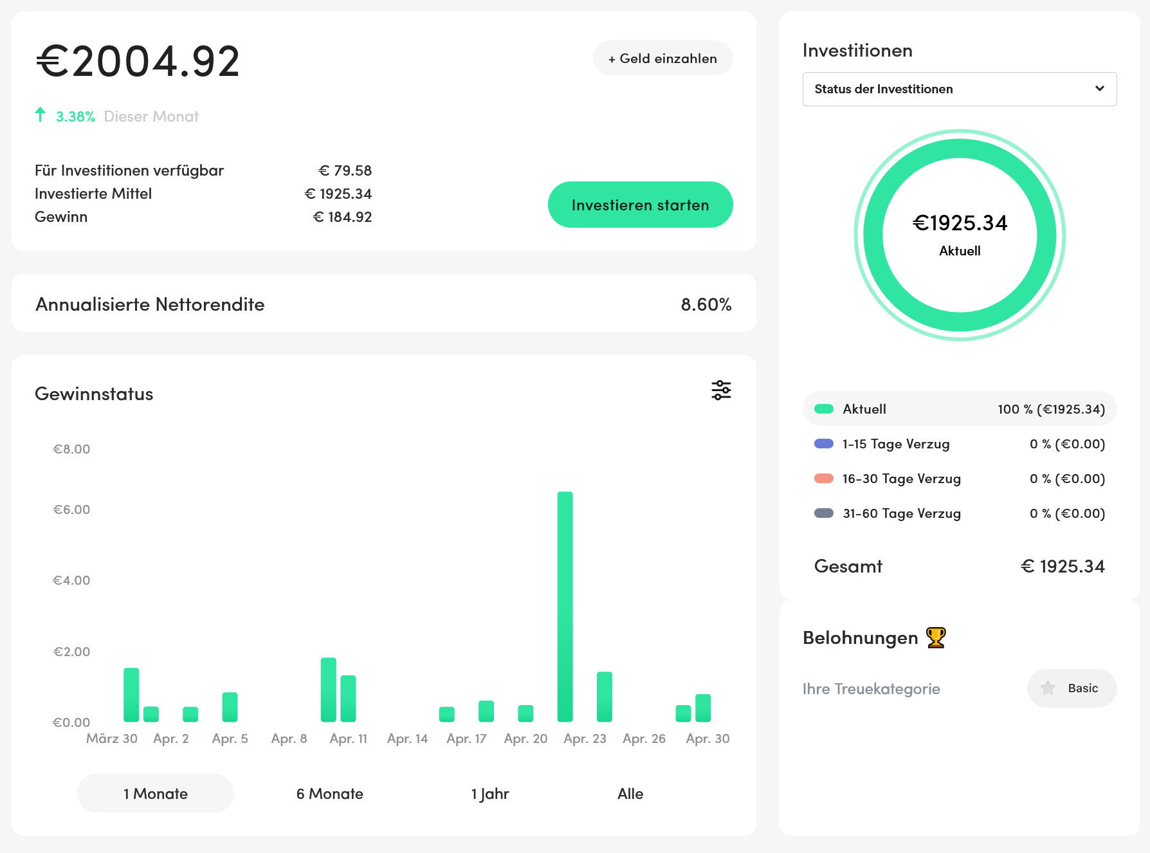Switch chart to 1 Jahr

(x=490, y=793)
